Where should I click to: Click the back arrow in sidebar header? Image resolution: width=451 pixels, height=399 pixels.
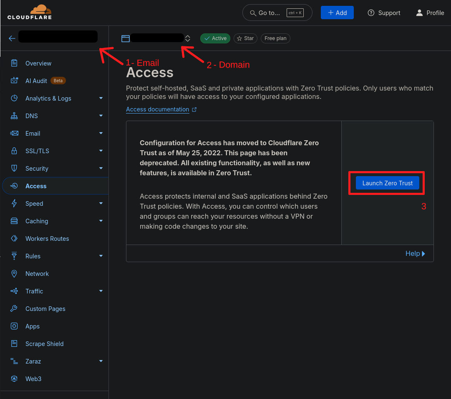(12, 38)
